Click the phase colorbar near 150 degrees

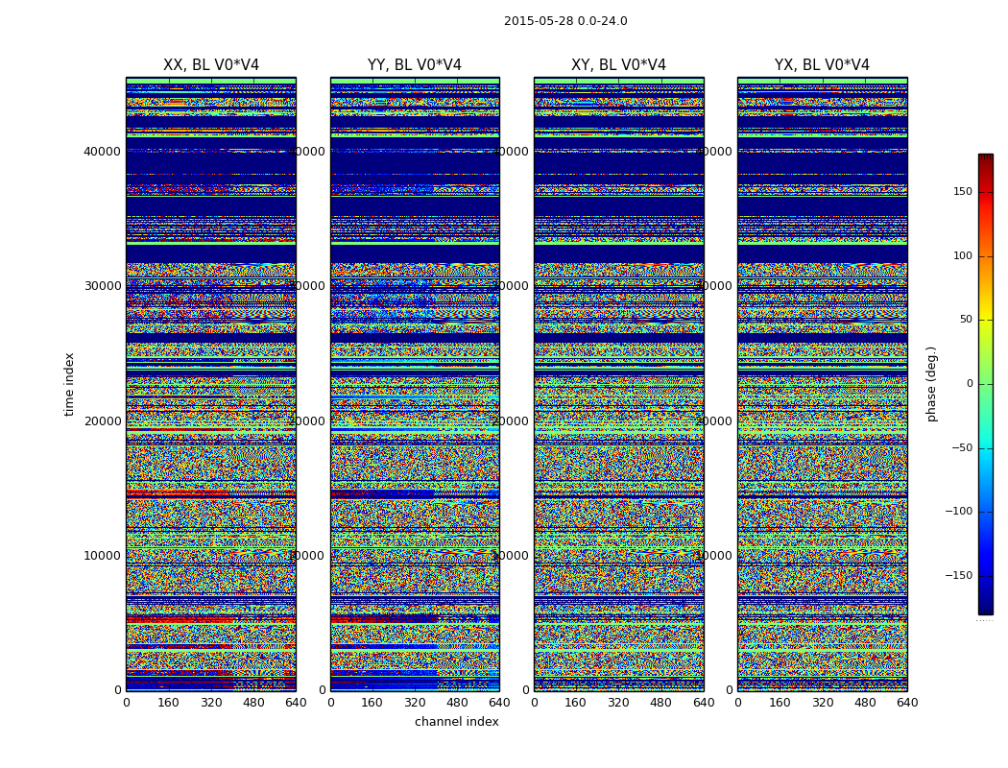986,192
